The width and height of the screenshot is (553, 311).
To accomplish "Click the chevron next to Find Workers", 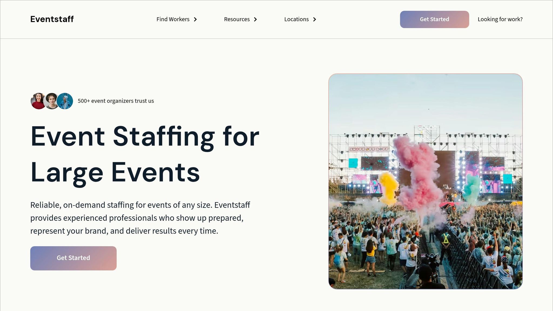I will 195,19.
